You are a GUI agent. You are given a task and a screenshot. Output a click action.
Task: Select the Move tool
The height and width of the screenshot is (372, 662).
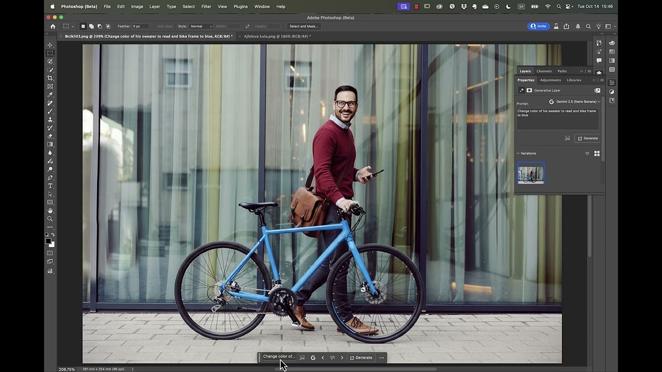(x=50, y=45)
